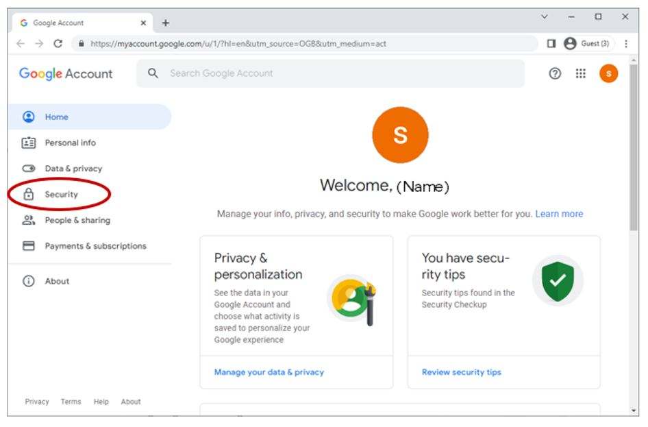Select Payments & subscriptions in sidebar
This screenshot has width=648, height=427.
(95, 246)
